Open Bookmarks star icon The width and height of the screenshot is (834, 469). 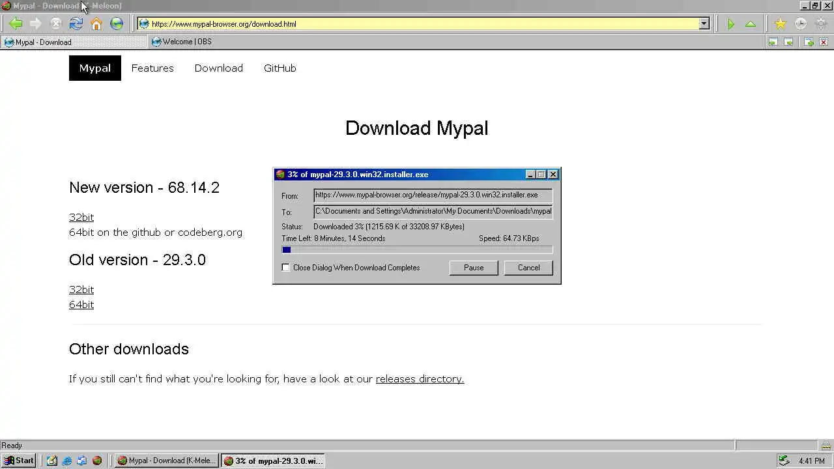[780, 24]
